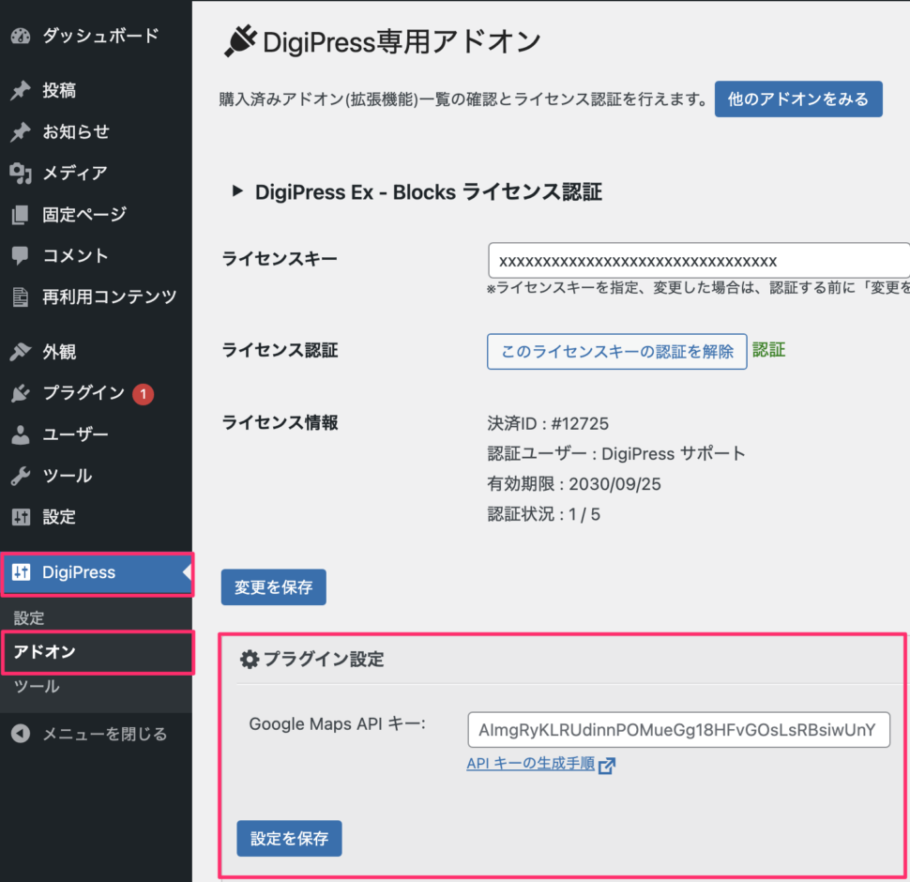Open the アドオン submenu item
This screenshot has width=910, height=882.
[45, 652]
